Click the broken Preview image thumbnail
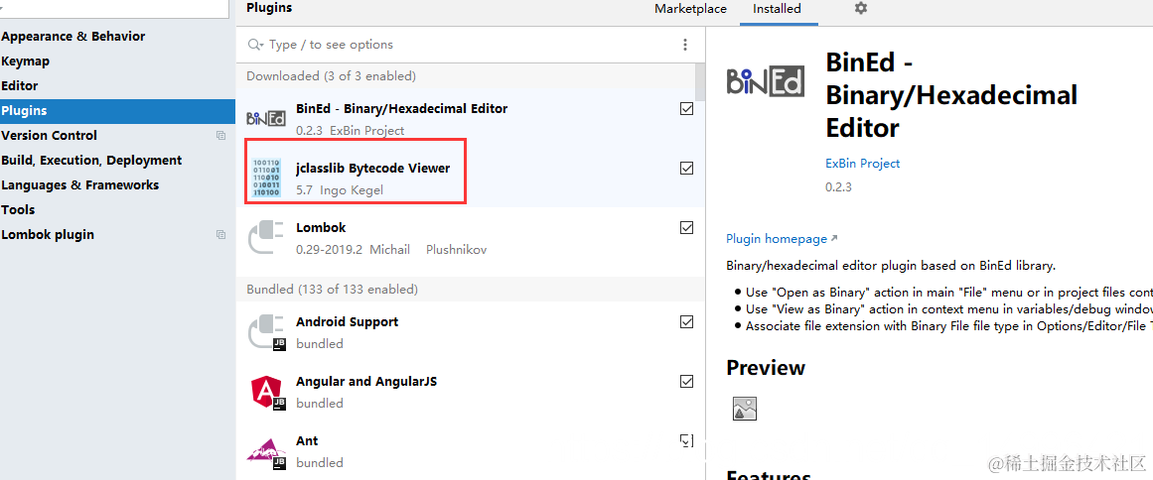Image resolution: width=1153 pixels, height=480 pixels. 745,409
